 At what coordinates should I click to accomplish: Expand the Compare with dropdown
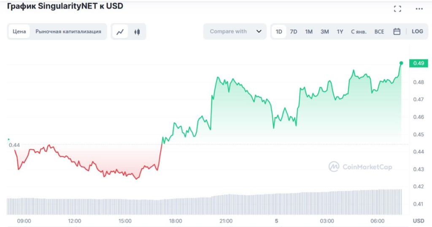[235, 32]
